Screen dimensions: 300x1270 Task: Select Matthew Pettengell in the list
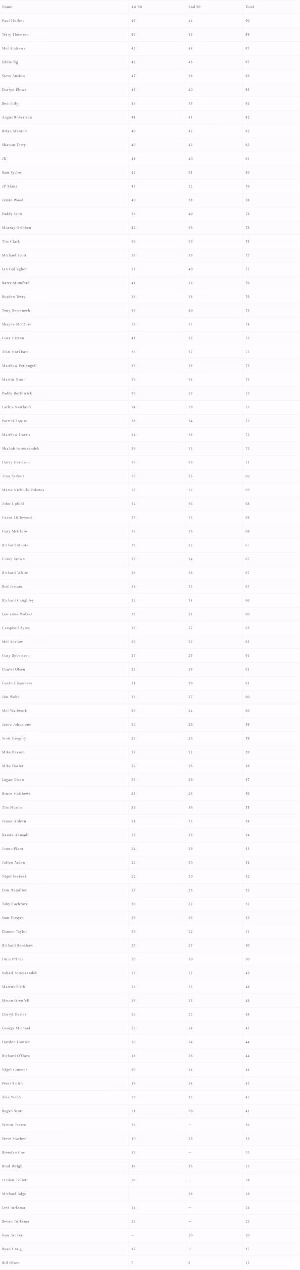pos(19,366)
